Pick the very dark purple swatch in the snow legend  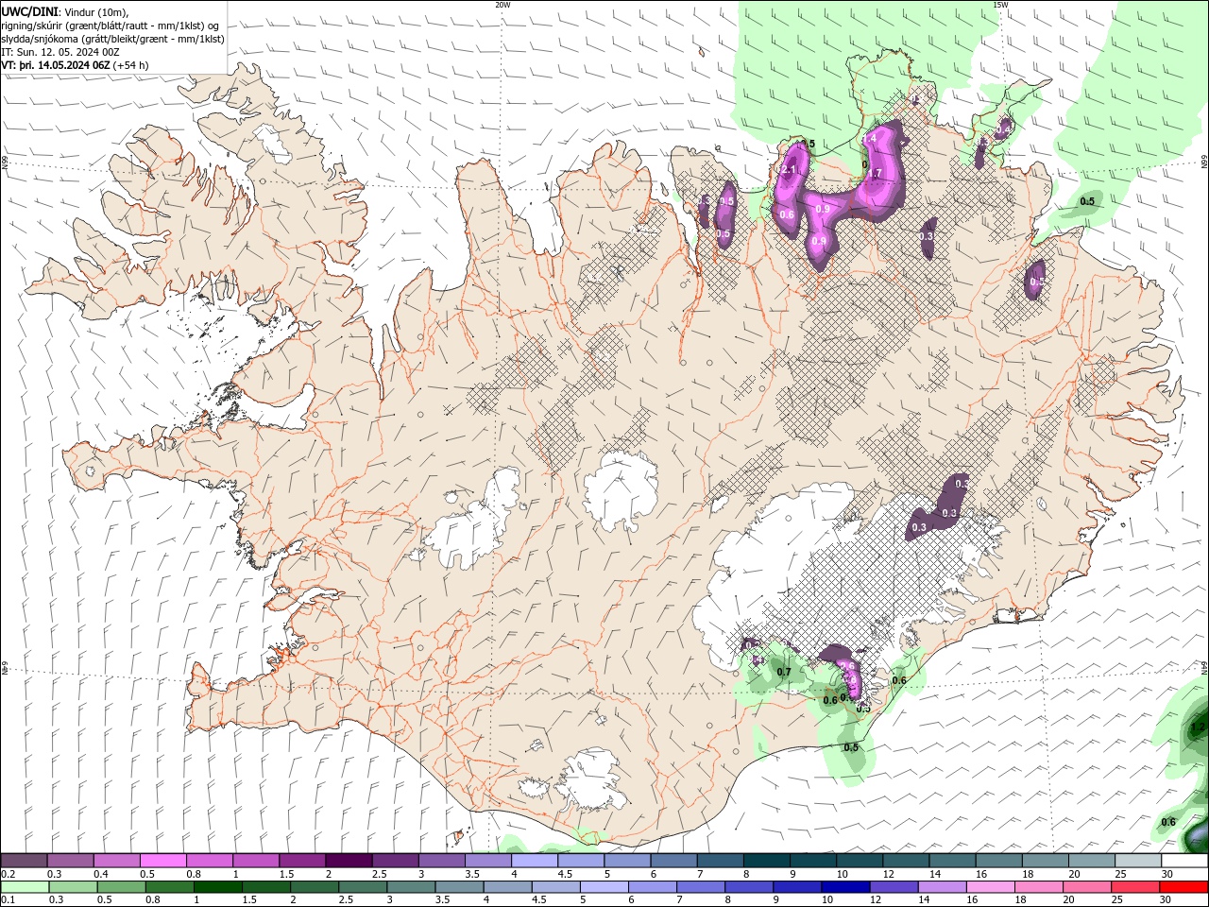(x=349, y=861)
